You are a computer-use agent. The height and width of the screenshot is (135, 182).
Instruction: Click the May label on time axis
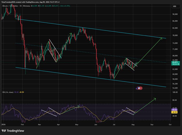(x=77, y=125)
